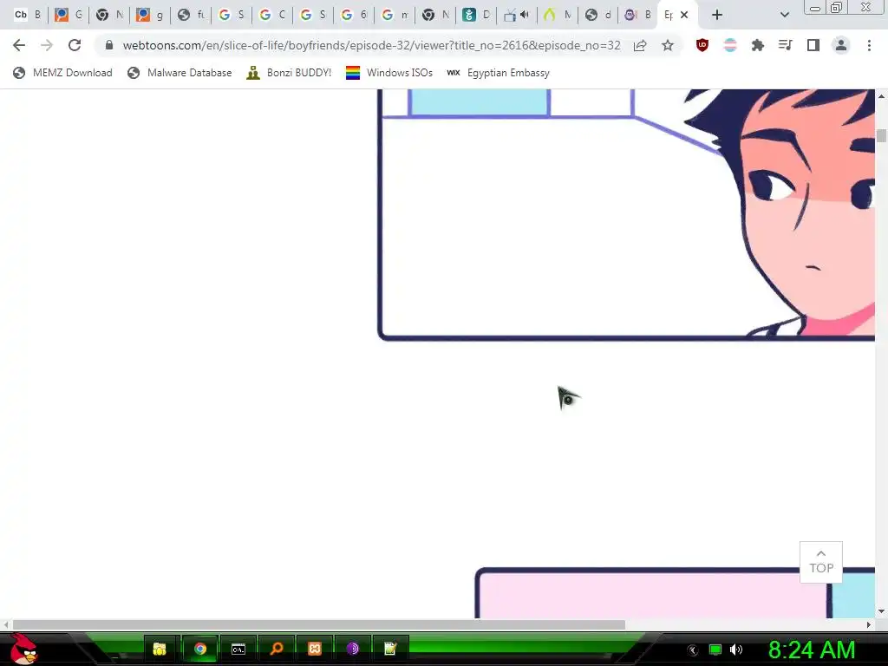888x666 pixels.
Task: Click the green network tray icon
Action: (x=715, y=650)
